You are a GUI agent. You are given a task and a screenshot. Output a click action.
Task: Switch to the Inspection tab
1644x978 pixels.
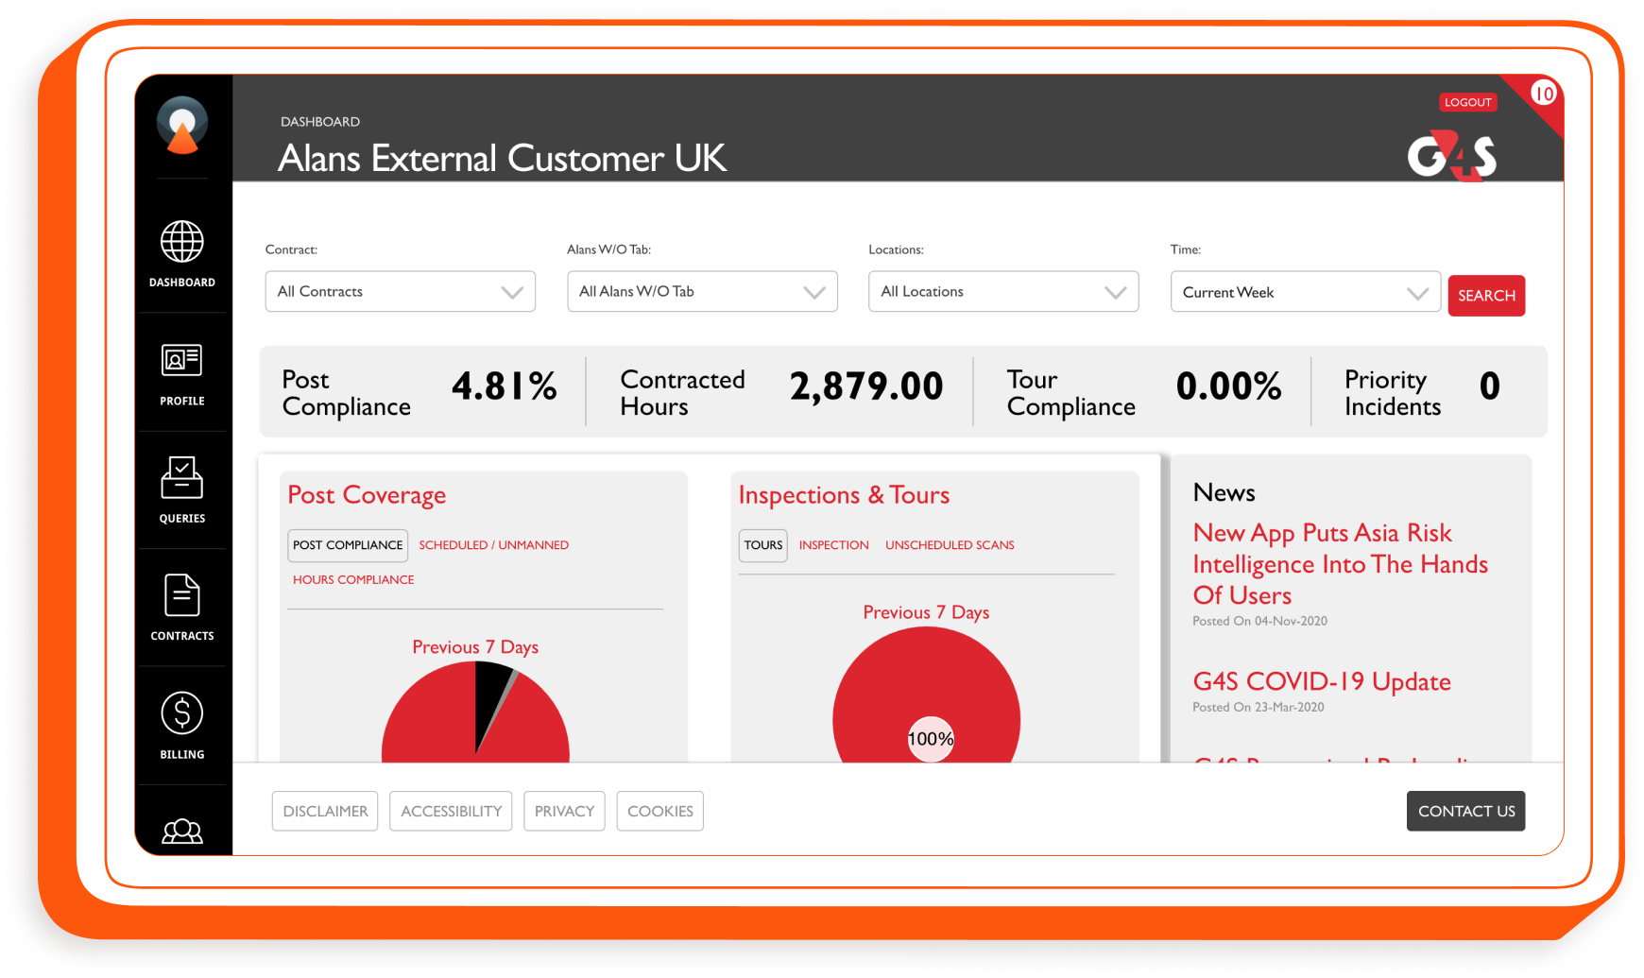coord(833,545)
